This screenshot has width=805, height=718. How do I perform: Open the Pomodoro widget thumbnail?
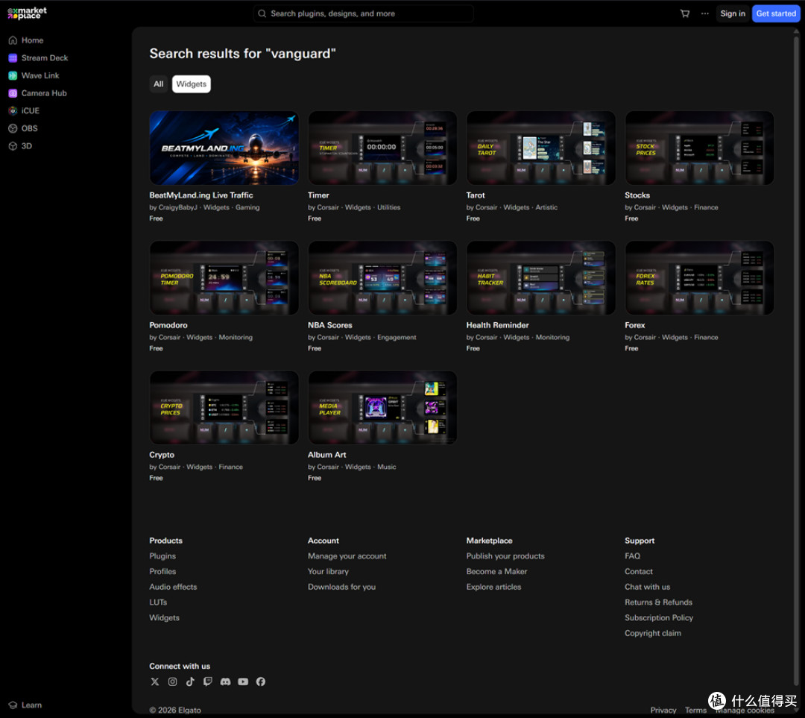point(224,278)
